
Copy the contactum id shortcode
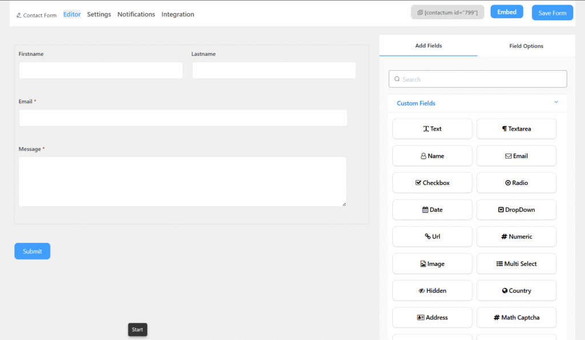point(447,13)
